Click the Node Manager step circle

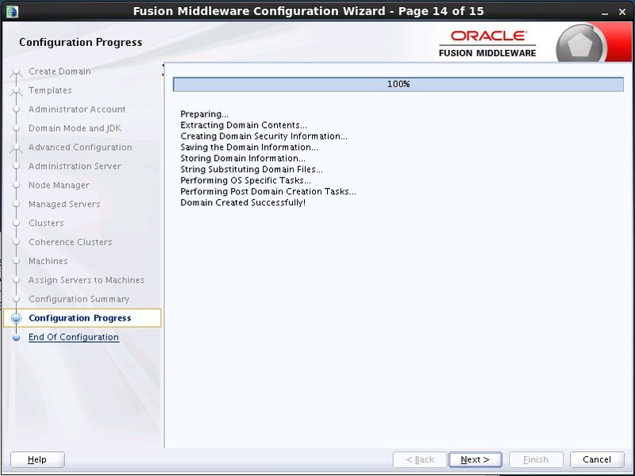[x=16, y=185]
